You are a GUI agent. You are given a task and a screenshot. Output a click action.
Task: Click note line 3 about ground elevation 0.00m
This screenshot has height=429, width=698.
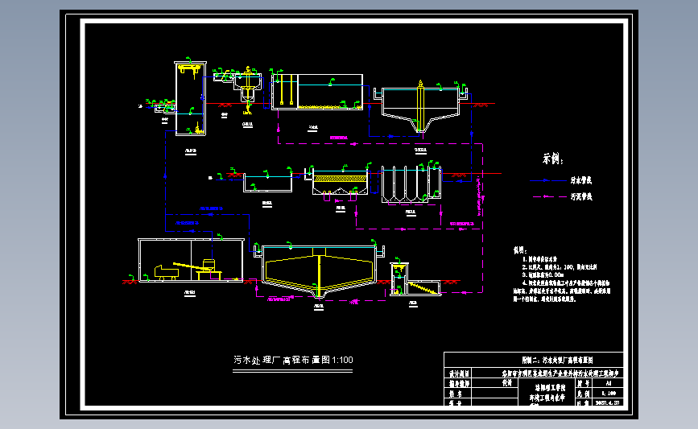(543, 275)
